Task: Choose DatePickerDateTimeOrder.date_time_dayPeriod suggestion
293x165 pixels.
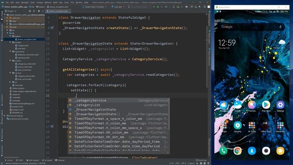Action: pos(119,146)
